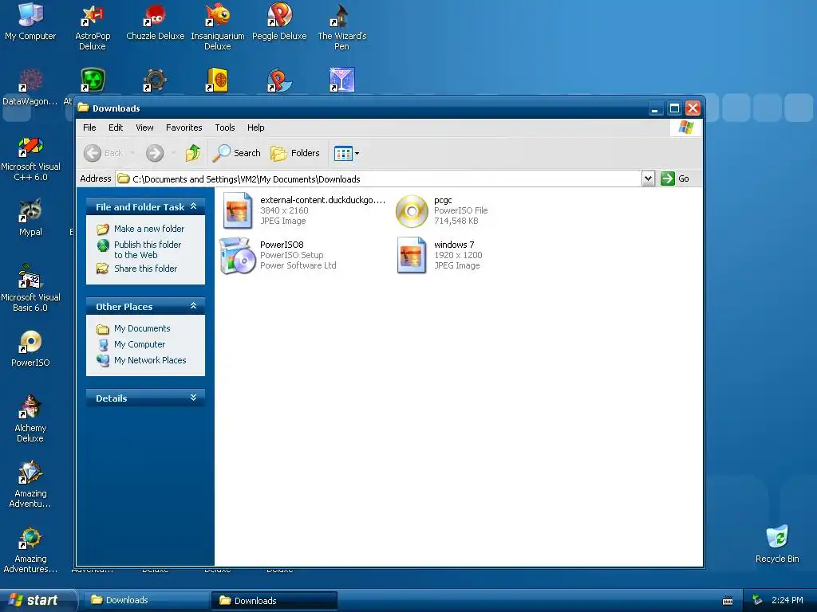
Task: Maximize the Downloads window
Action: click(674, 108)
